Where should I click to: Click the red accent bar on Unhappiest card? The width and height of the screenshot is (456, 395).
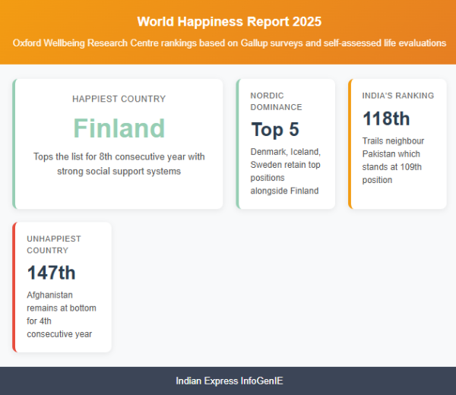[14, 287]
